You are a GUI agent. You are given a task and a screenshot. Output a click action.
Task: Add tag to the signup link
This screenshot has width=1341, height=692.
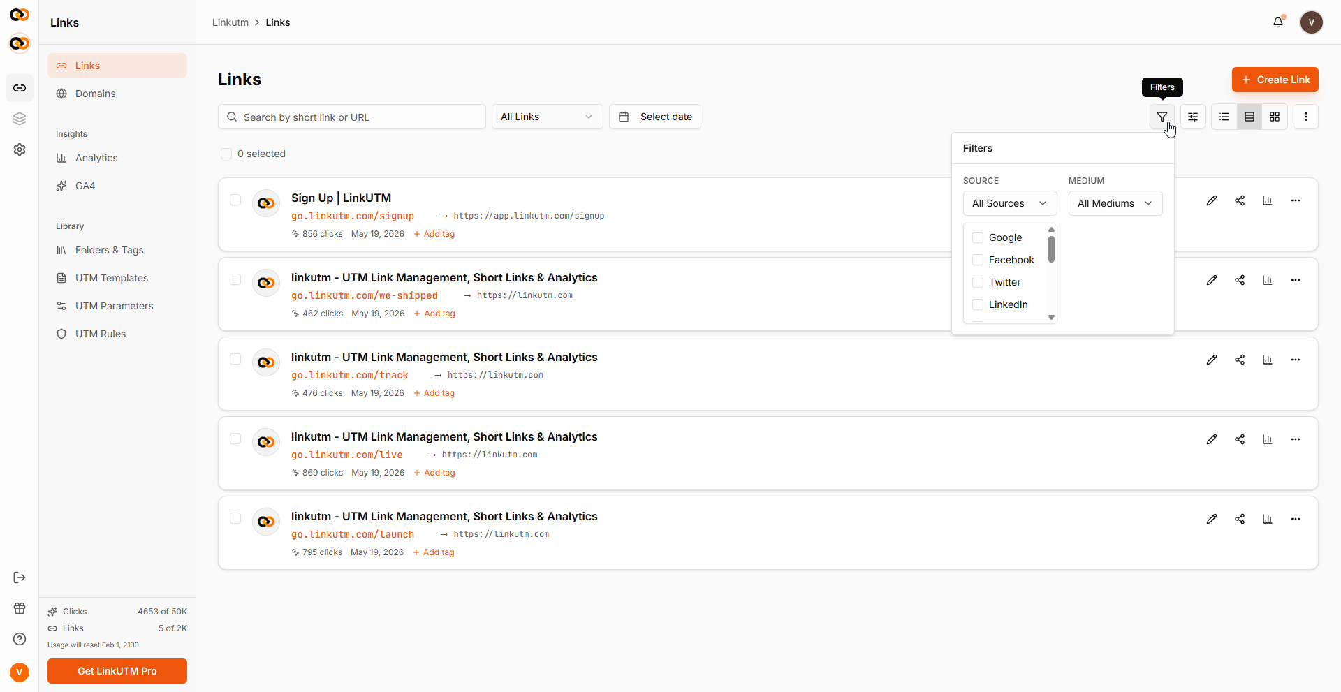click(x=434, y=234)
